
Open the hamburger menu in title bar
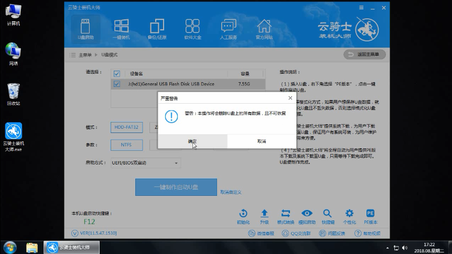click(361, 7)
